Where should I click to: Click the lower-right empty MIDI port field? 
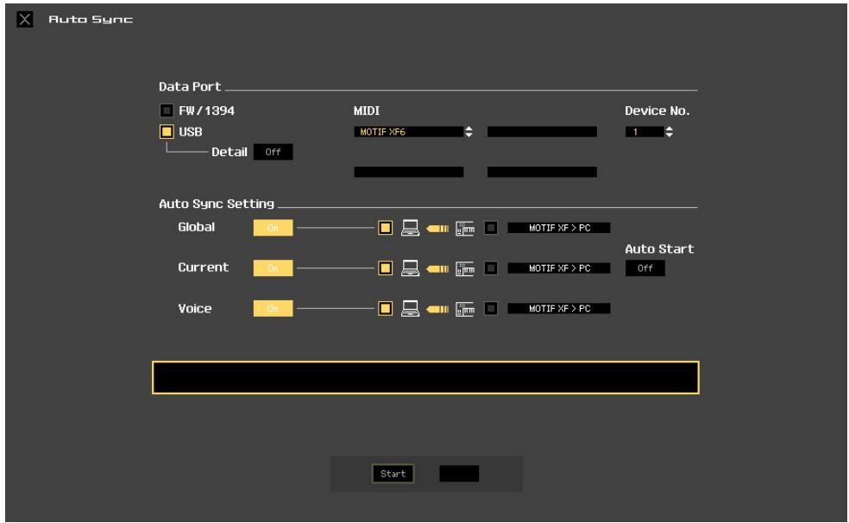pos(542,172)
